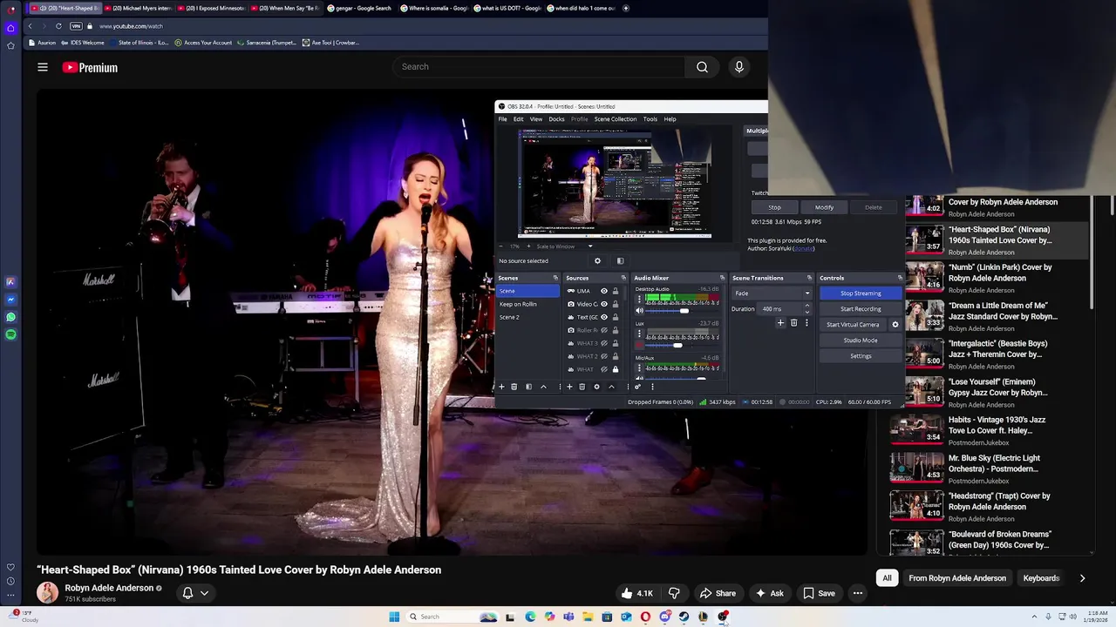Show more filter chips with right chevron
Screen dimensions: 1116x627
pyautogui.click(x=1082, y=578)
